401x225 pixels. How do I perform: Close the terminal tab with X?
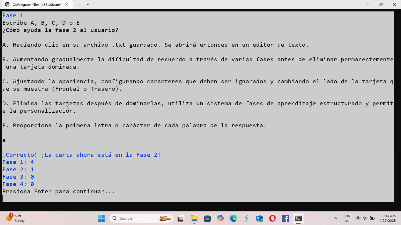pos(67,4)
